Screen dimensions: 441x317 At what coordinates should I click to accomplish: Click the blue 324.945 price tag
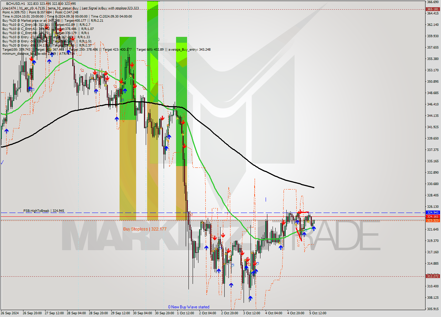433,213
